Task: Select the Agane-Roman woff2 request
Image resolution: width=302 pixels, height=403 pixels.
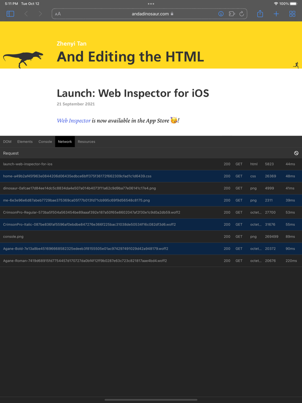Action: coord(151,261)
